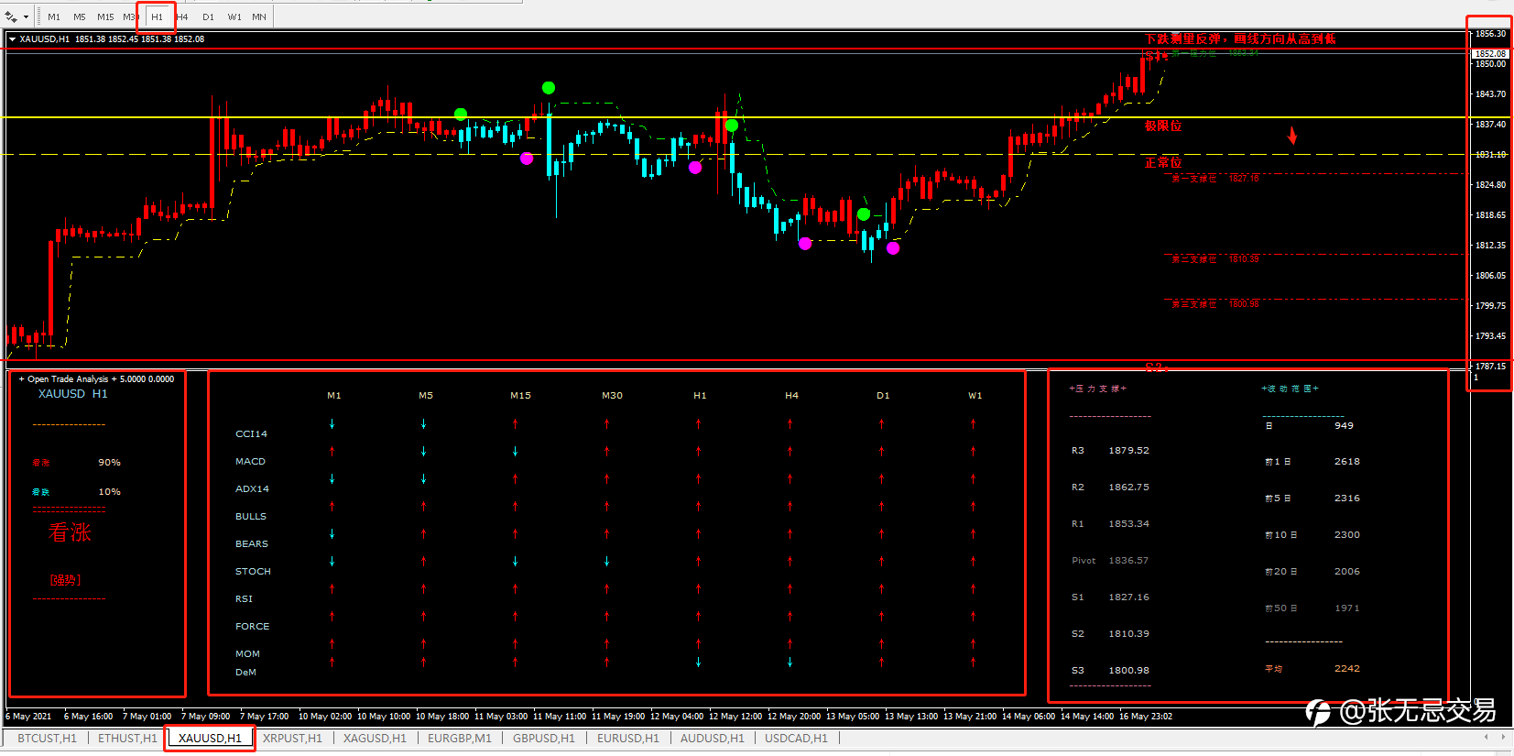Screen dimensions: 1514x756
Task: Click the 极限位 label on chart
Action: [x=1163, y=126]
